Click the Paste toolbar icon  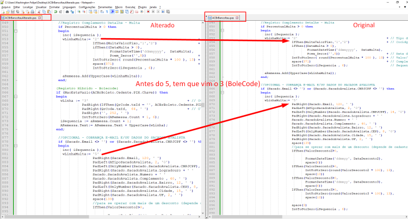tap(49, 12)
